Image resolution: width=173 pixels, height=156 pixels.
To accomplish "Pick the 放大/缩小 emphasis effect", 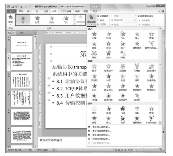I will click(x=151, y=68).
